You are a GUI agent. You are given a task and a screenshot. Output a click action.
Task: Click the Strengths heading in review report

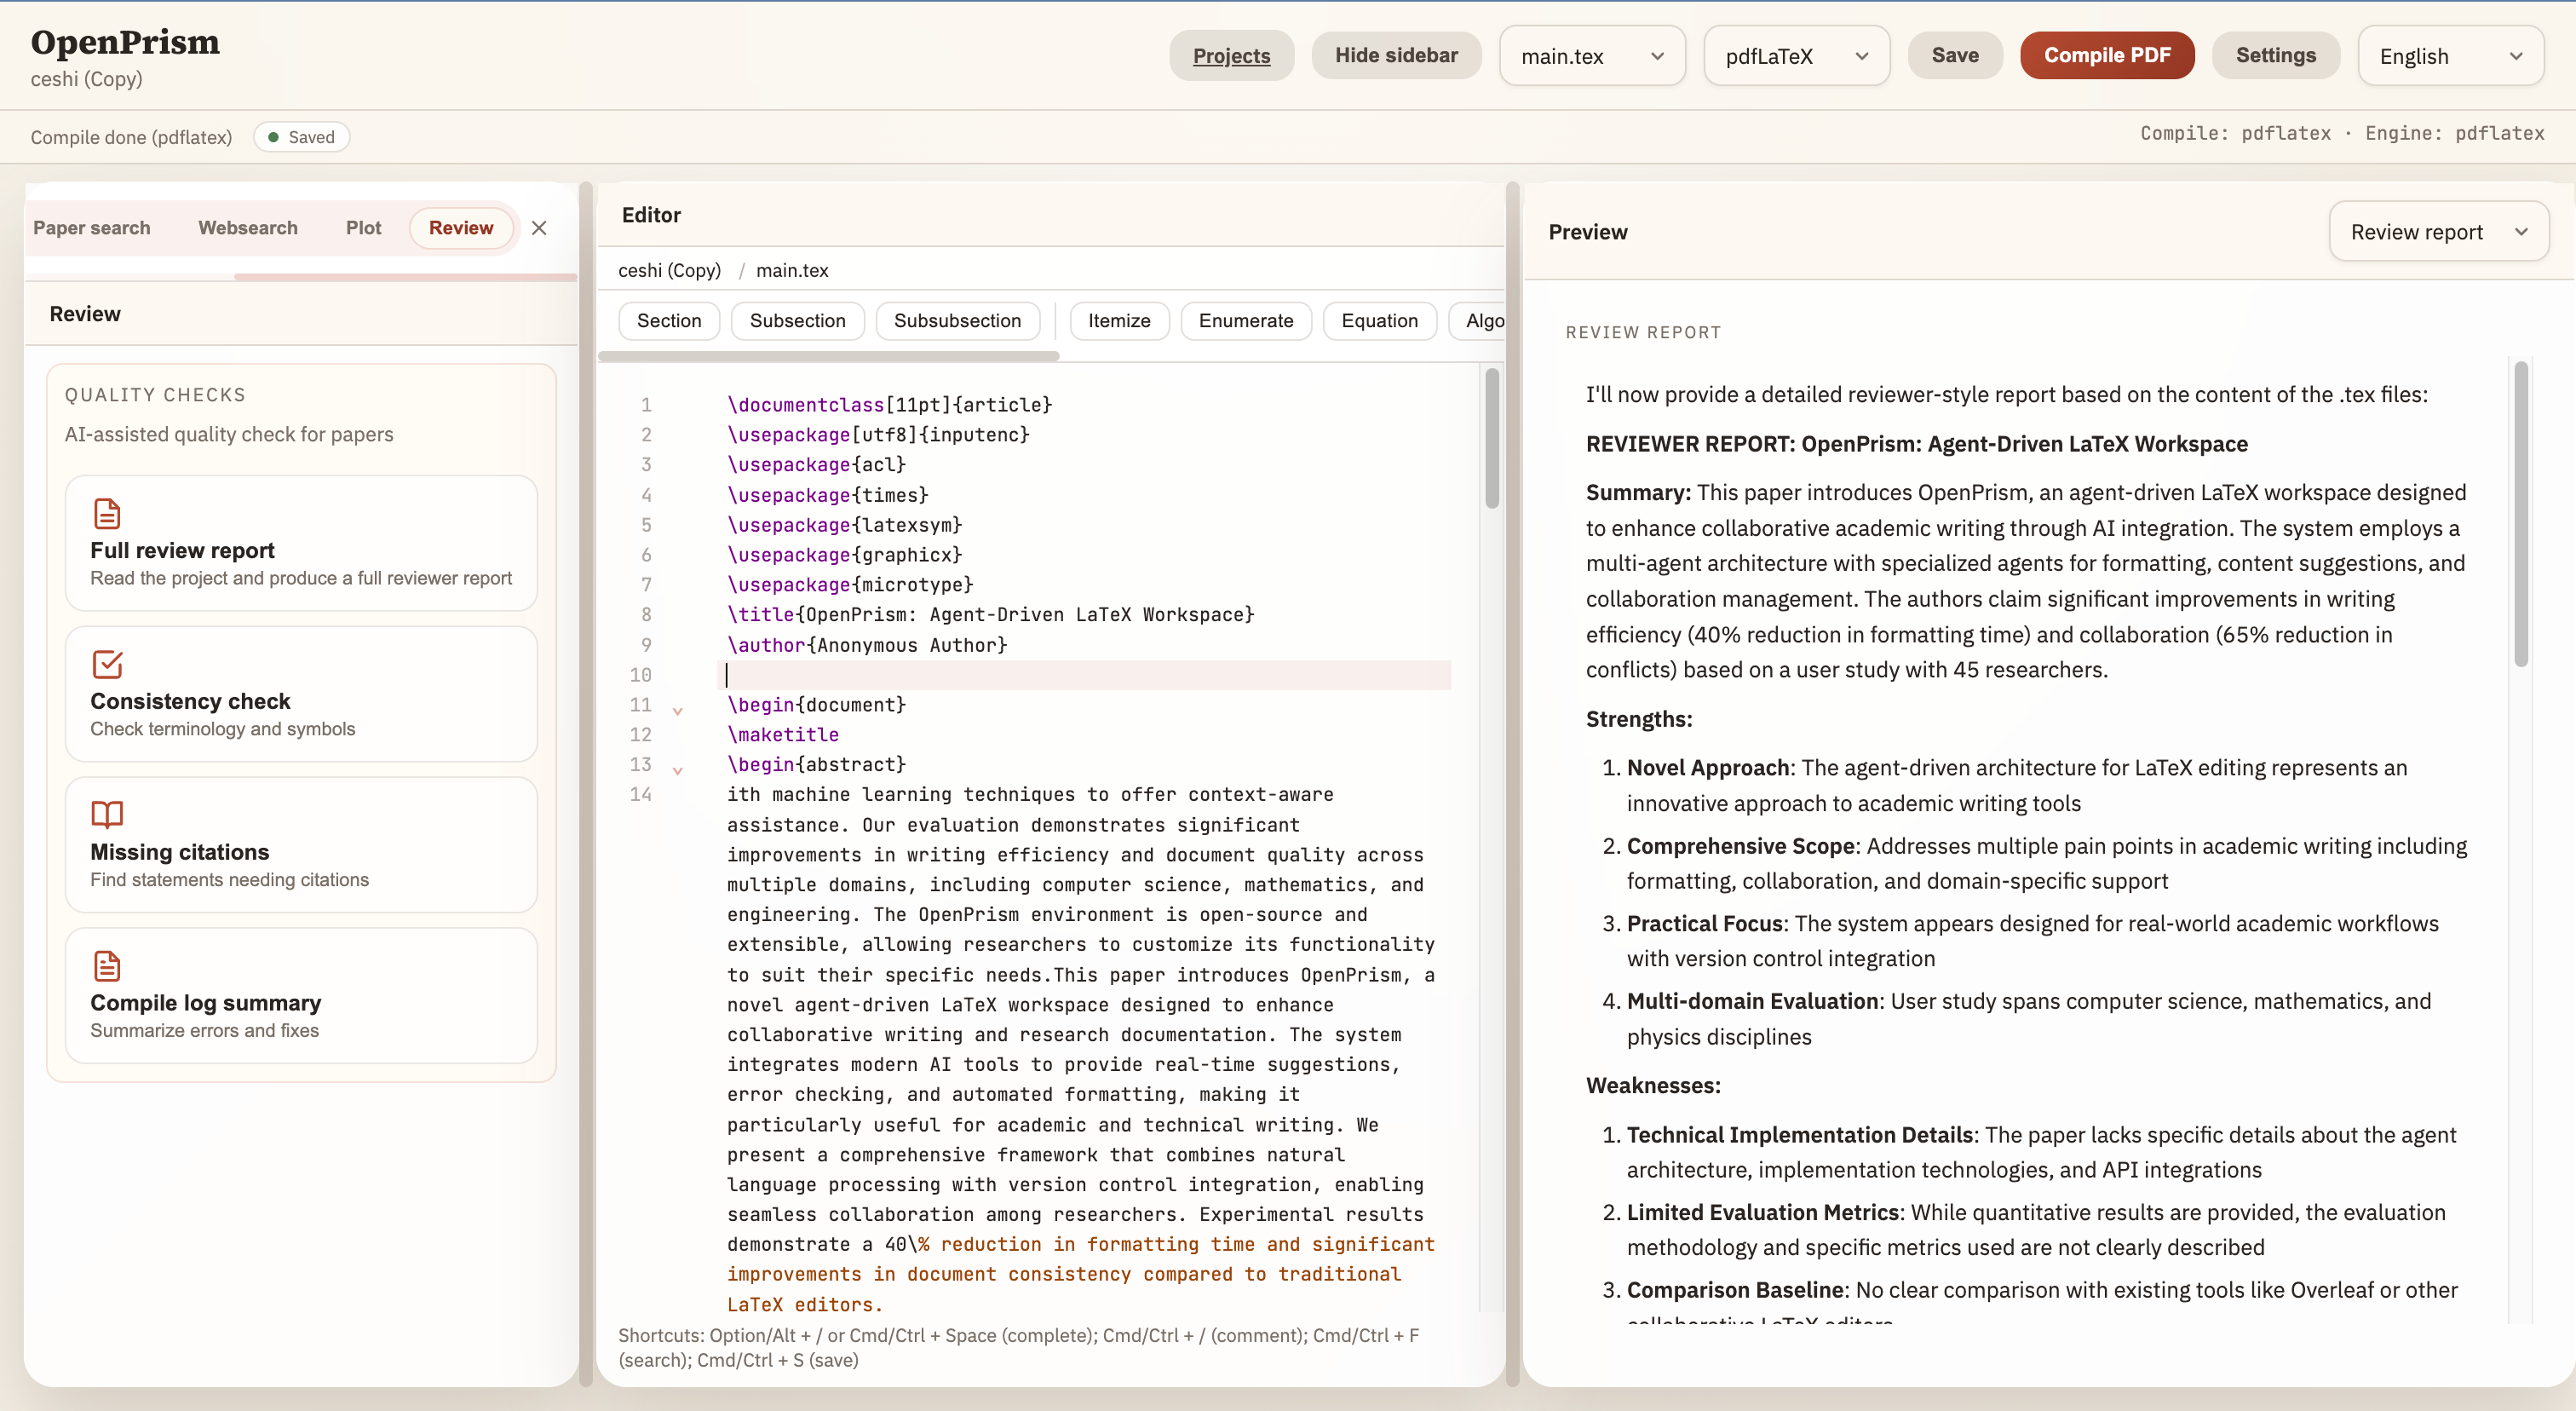pos(1639,719)
